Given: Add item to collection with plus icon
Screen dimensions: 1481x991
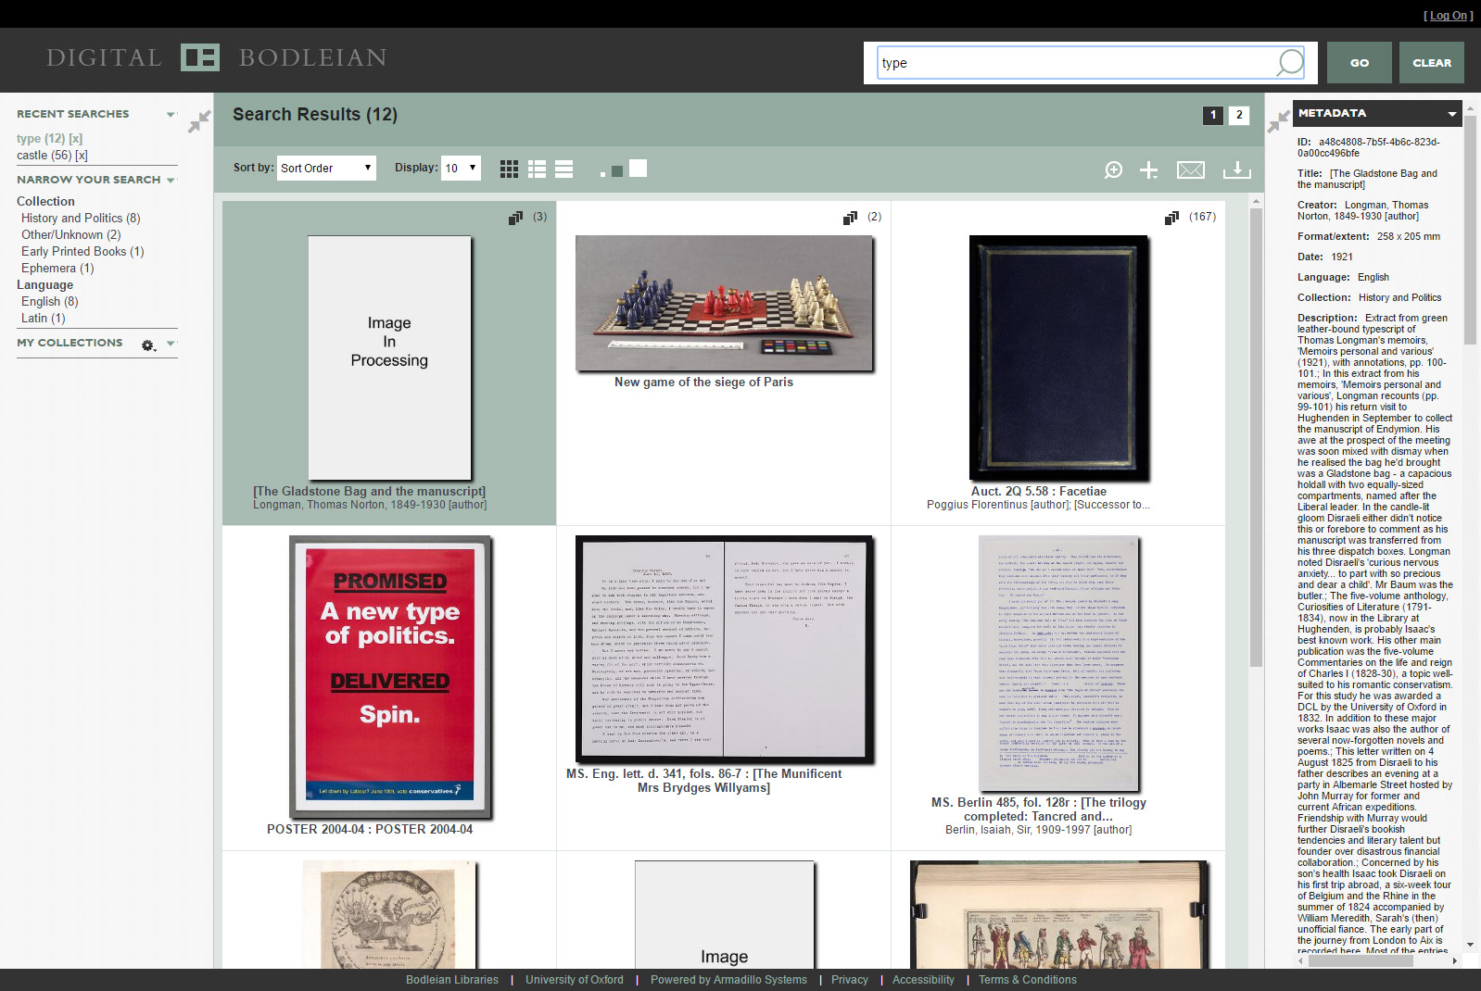Looking at the screenshot, I should click(x=1148, y=169).
